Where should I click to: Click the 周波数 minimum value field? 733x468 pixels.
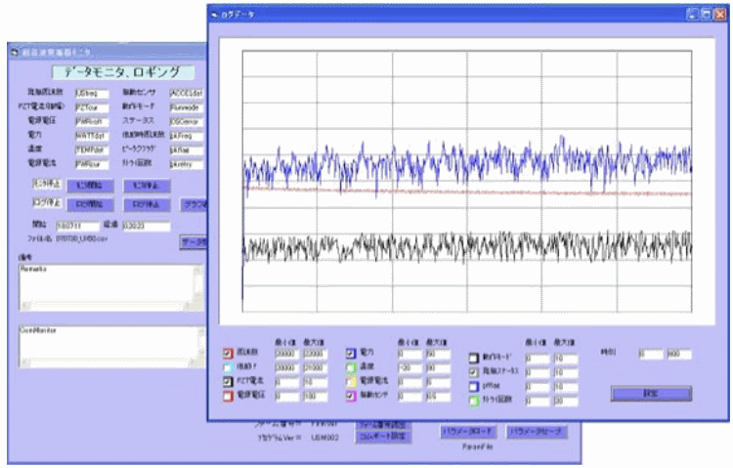pyautogui.click(x=286, y=354)
